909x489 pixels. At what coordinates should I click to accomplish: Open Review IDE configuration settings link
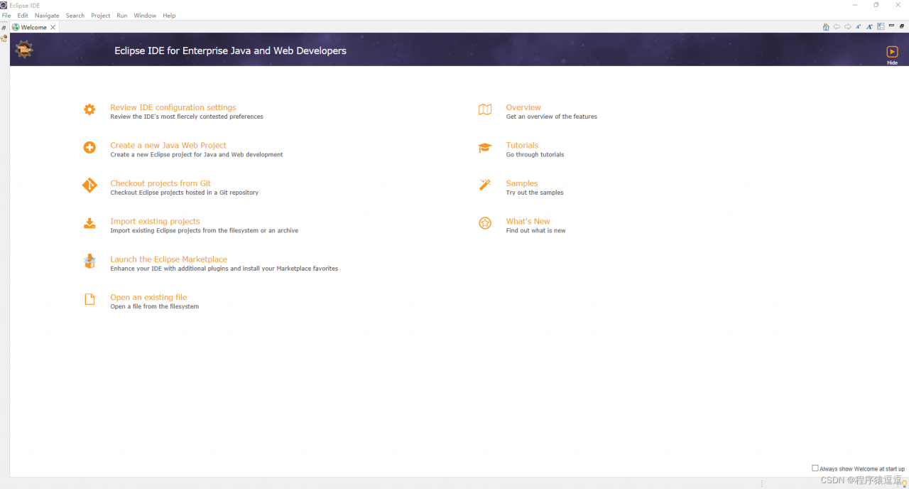click(x=173, y=107)
